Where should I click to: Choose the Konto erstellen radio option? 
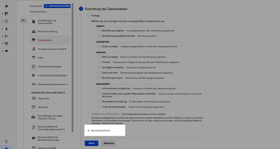point(99,47)
